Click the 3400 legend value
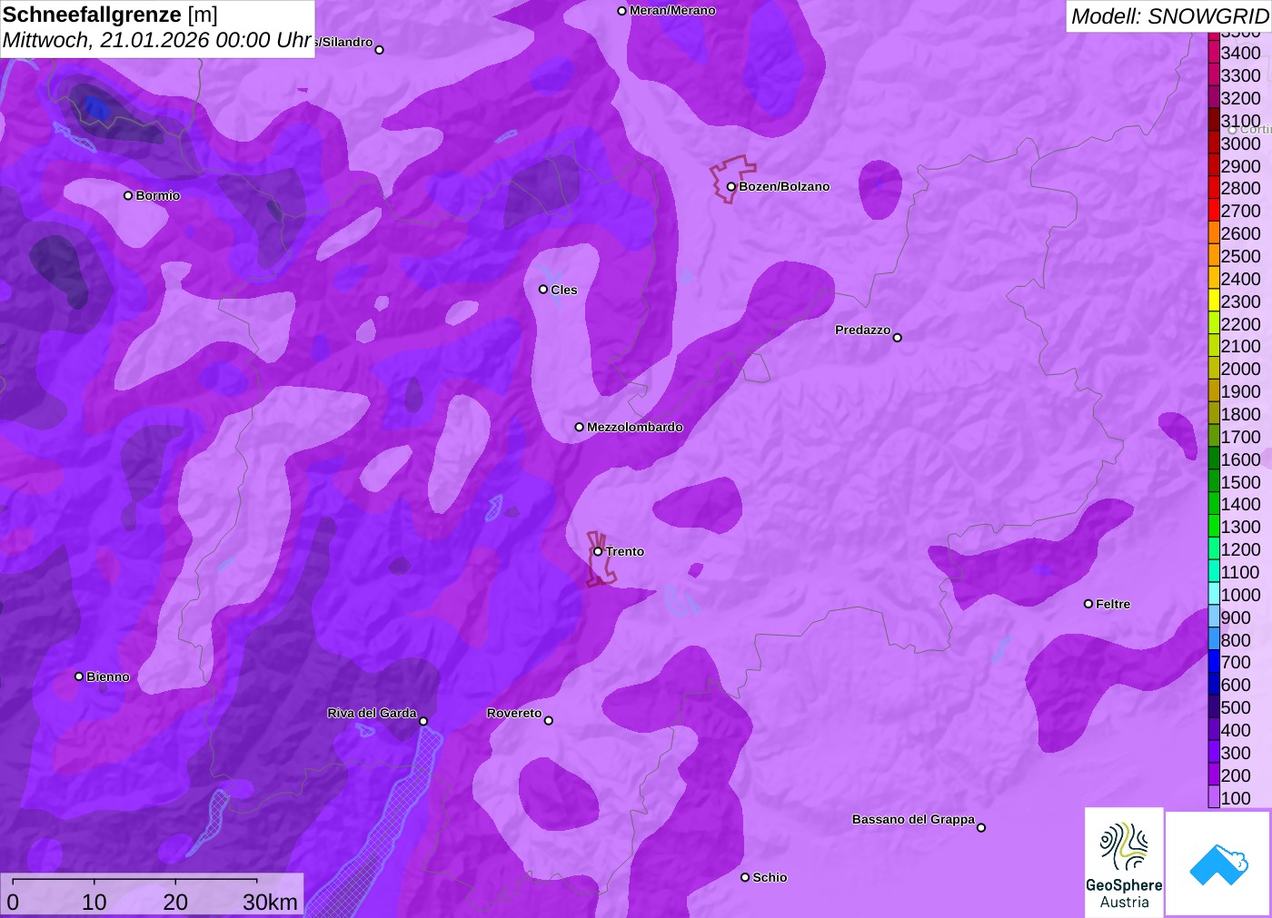 click(x=1240, y=53)
